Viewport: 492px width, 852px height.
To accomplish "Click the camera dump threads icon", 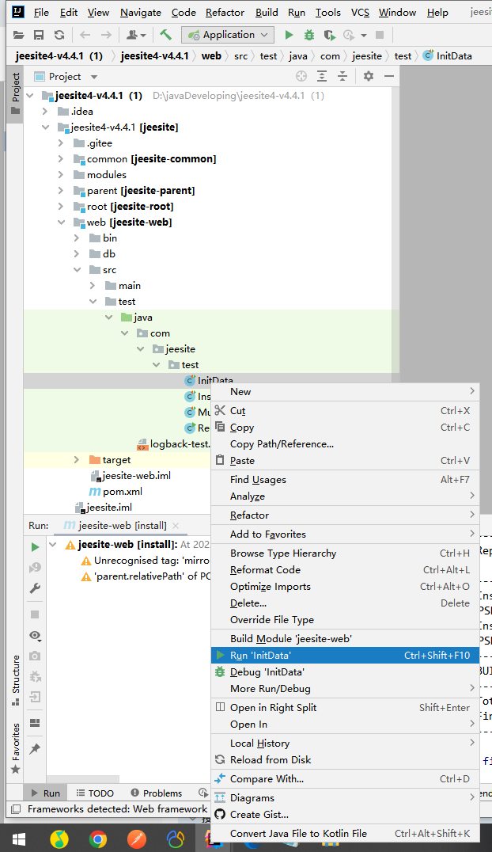I will click(x=35, y=656).
